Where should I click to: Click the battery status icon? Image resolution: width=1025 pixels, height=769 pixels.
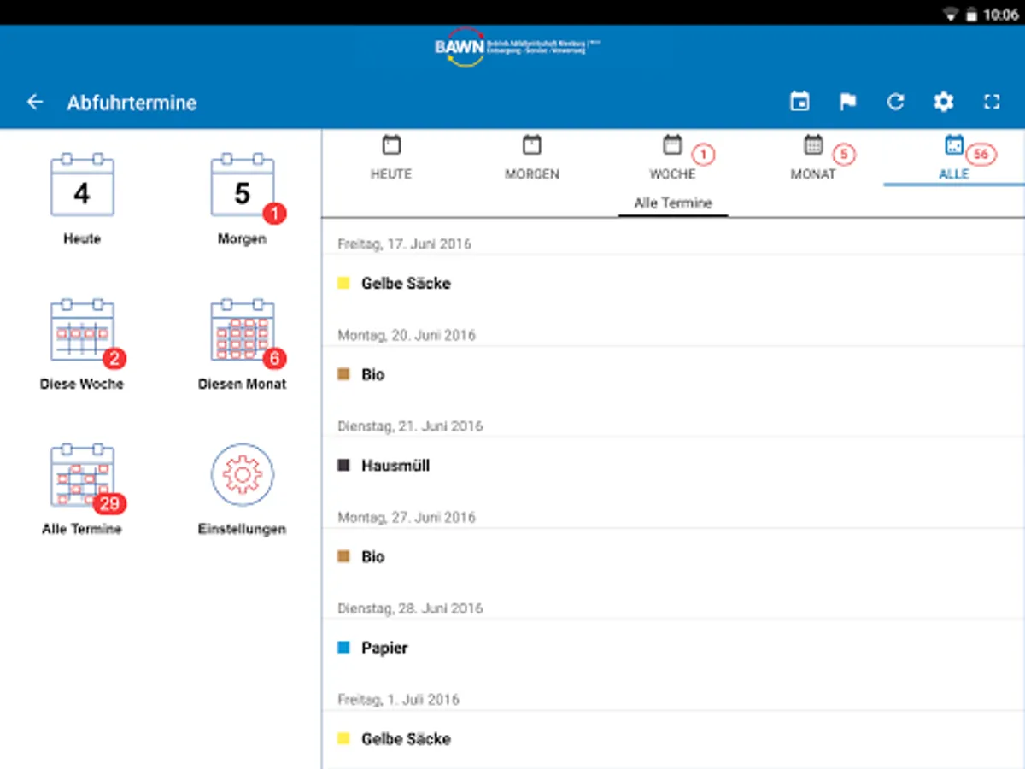pos(971,15)
